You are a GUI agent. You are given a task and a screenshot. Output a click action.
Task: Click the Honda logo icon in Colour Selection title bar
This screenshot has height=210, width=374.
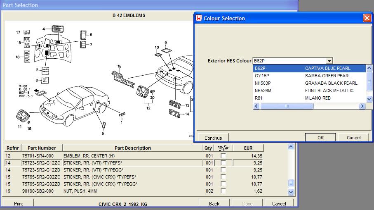pyautogui.click(x=199, y=18)
